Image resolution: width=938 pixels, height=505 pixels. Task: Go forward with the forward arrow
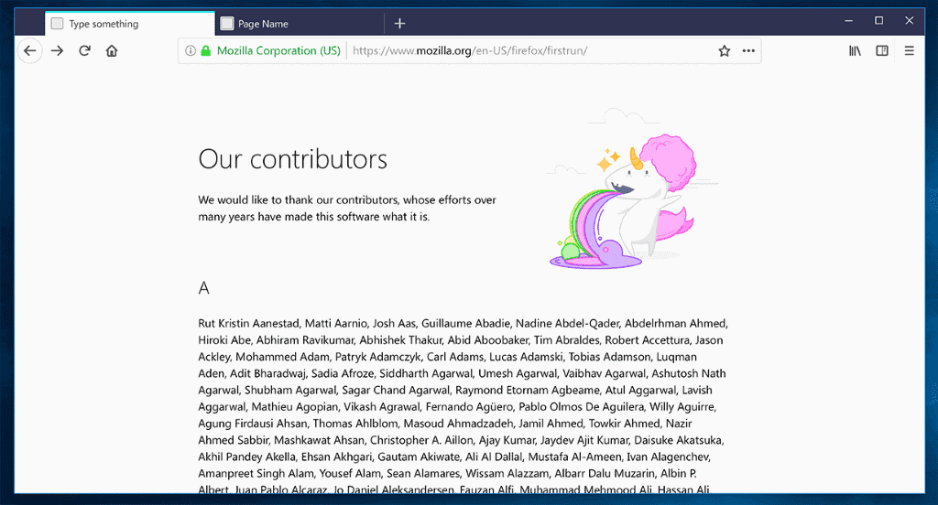point(57,51)
